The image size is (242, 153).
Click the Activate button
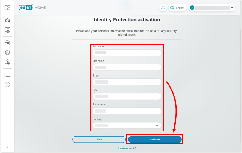(x=155, y=140)
